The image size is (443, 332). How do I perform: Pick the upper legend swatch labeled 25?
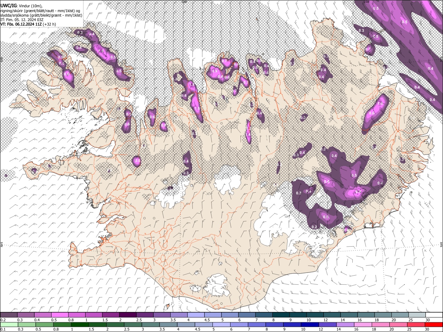pos(416,315)
